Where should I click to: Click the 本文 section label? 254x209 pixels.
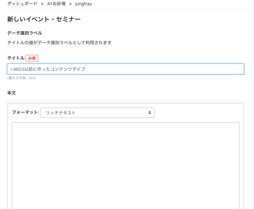(x=12, y=93)
